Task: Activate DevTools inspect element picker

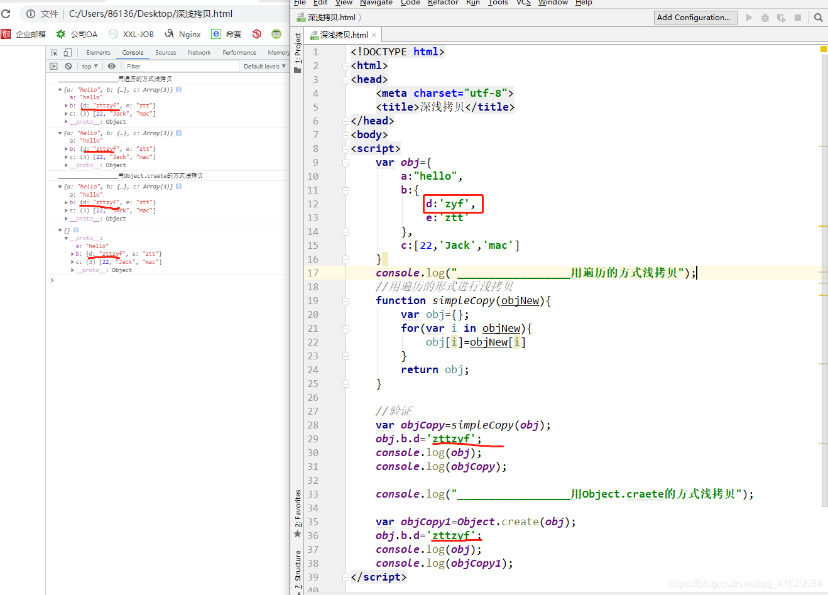Action: (54, 53)
